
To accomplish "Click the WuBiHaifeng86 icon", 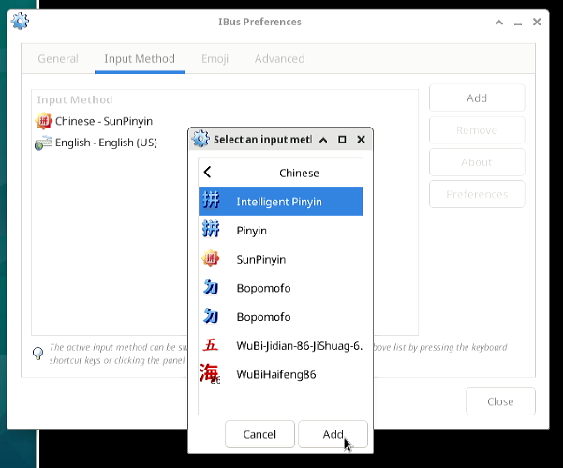I will pyautogui.click(x=211, y=374).
